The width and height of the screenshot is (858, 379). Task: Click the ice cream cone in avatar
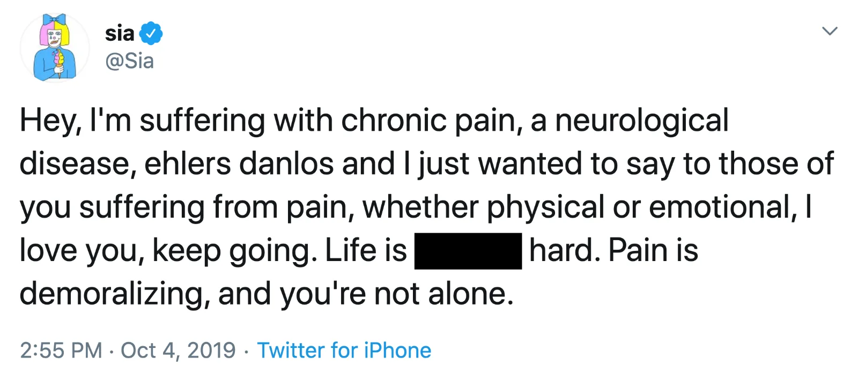click(x=59, y=63)
